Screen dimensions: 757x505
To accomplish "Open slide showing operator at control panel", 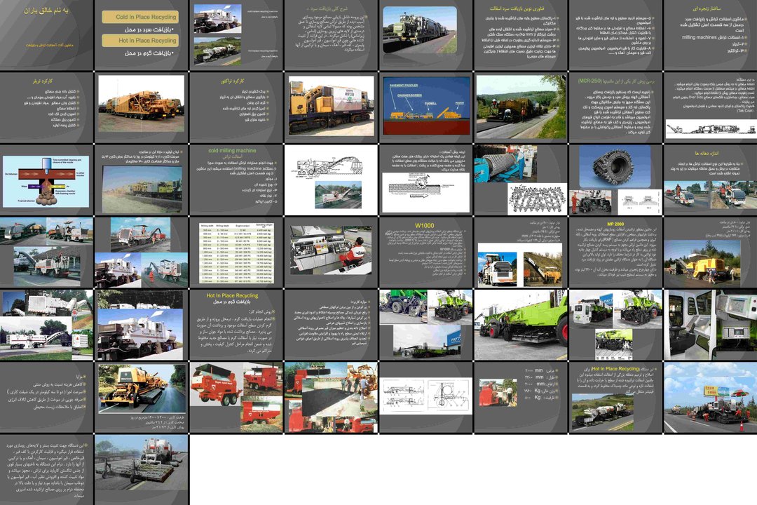I will (331, 252).
